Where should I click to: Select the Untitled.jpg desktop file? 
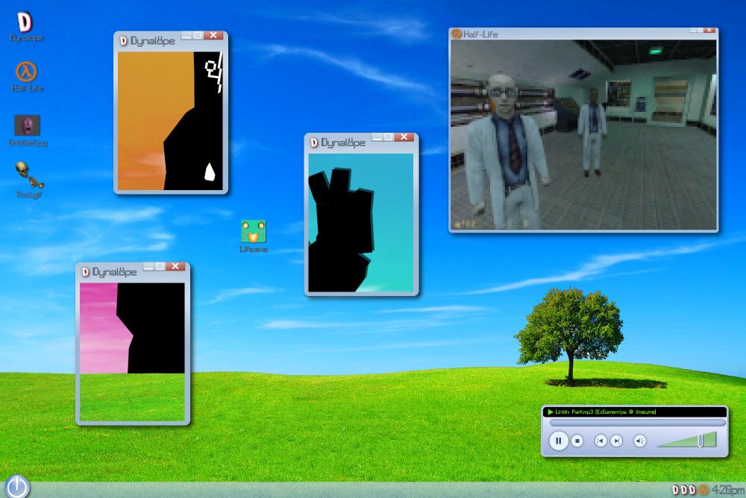point(28,130)
